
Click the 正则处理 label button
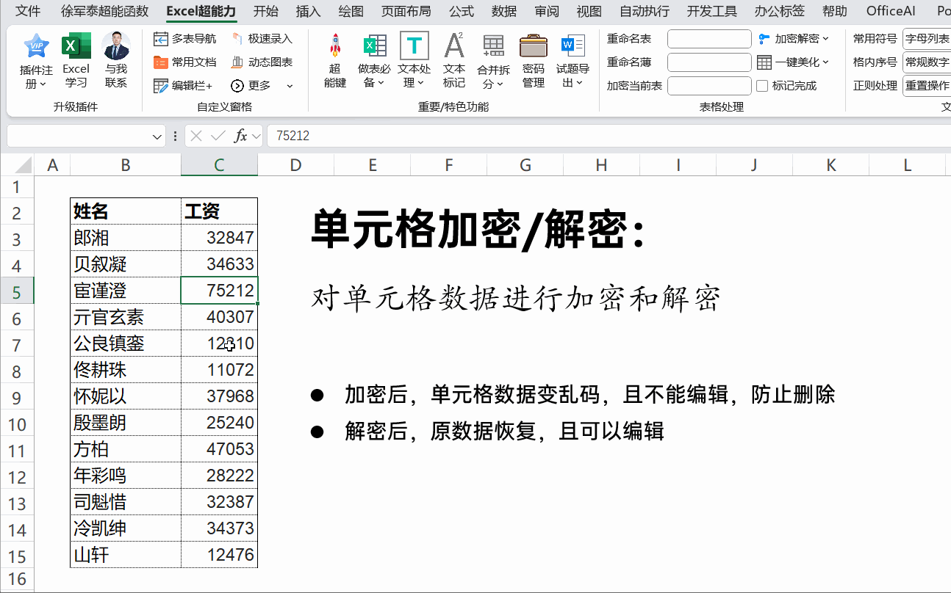(875, 85)
